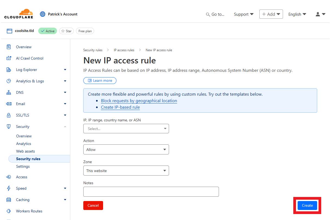Click the Analytics & Logs pie chart icon
Image resolution: width=331 pixels, height=220 pixels.
point(9,81)
